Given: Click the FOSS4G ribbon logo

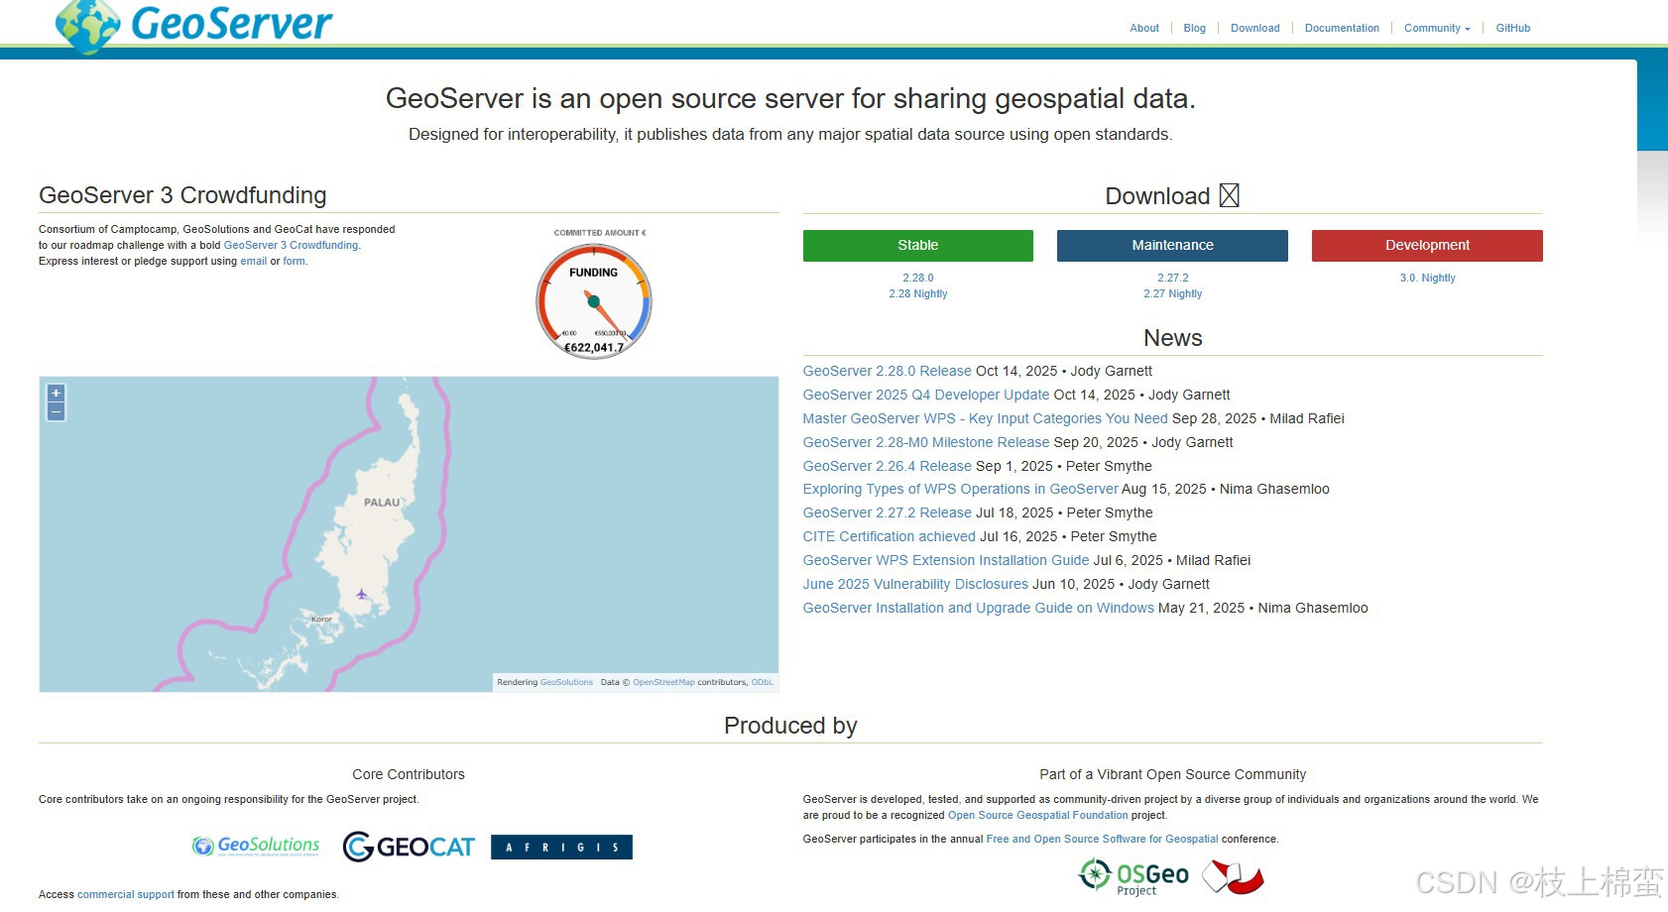Looking at the screenshot, I should (x=1233, y=877).
